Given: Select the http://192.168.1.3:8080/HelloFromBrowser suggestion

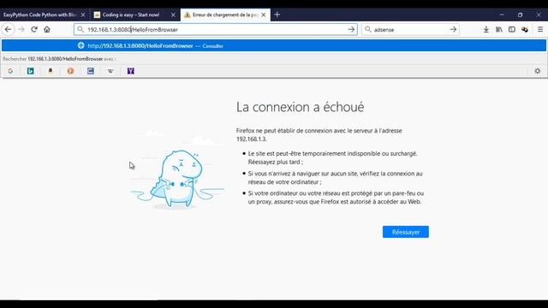Looking at the screenshot, I should [274, 45].
